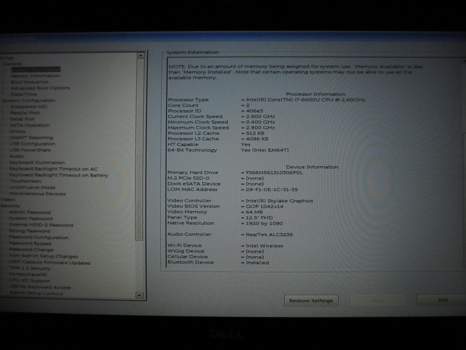
Task: Open Battery Information
Action: click(35, 76)
